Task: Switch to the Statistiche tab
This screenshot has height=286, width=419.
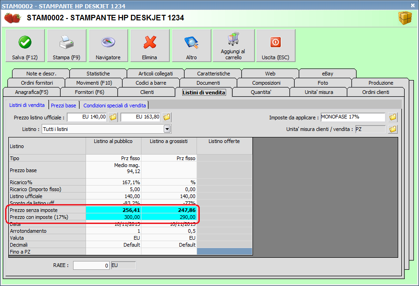Action: point(98,74)
